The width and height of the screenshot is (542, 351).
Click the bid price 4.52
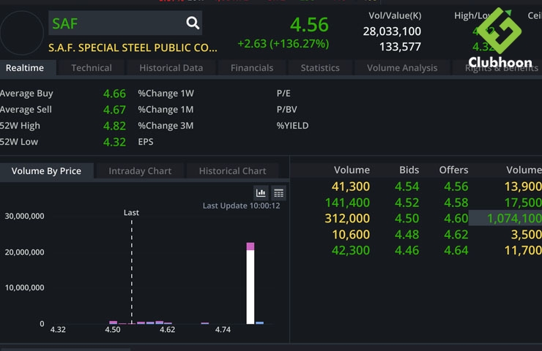point(406,203)
